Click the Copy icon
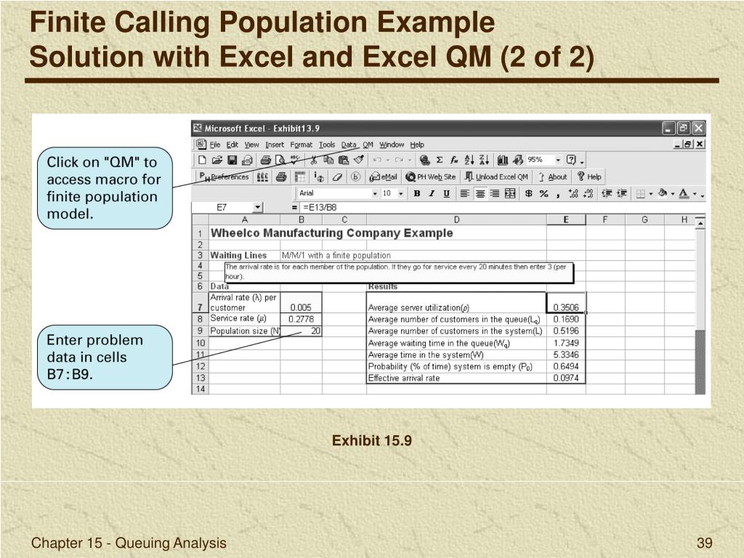 328,160
